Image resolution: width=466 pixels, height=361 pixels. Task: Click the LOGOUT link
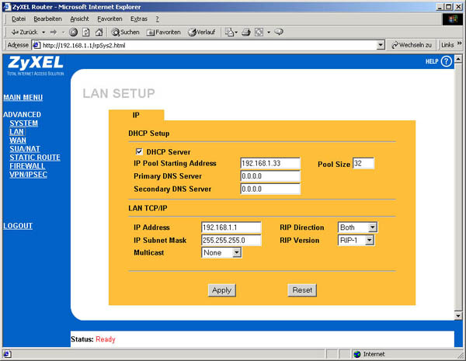coord(18,226)
